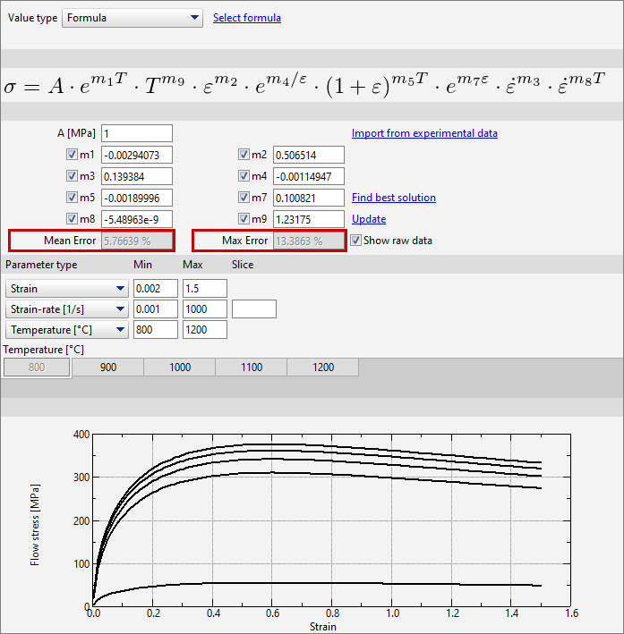This screenshot has height=634, width=624.
Task: Select the 1000 temperature tab
Action: pyautogui.click(x=179, y=368)
